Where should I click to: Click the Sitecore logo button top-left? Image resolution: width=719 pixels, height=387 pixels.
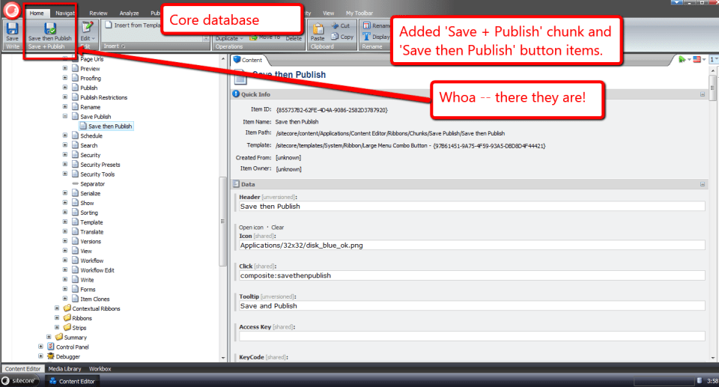[x=12, y=10]
